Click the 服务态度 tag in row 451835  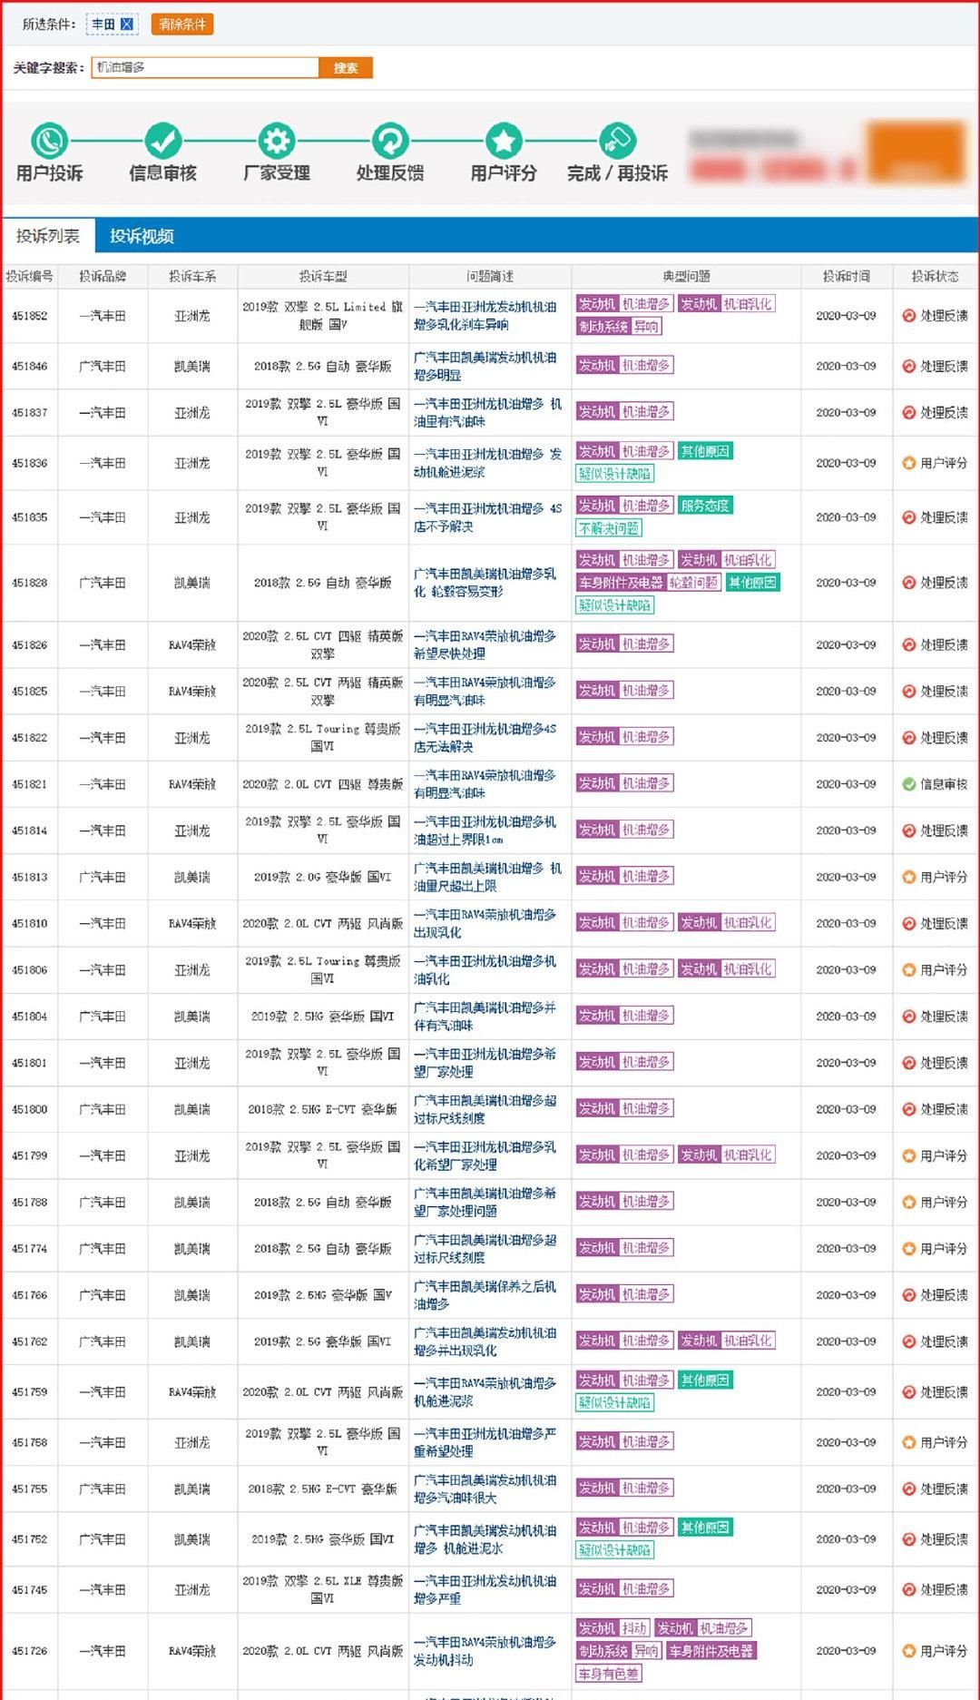point(705,506)
